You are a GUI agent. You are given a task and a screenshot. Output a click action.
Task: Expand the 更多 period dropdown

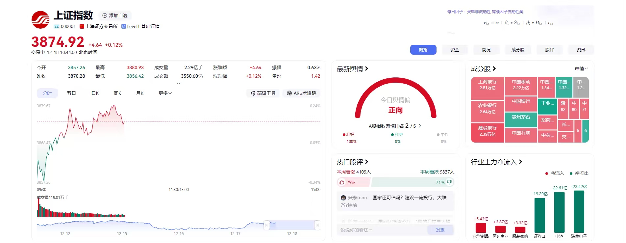165,93
